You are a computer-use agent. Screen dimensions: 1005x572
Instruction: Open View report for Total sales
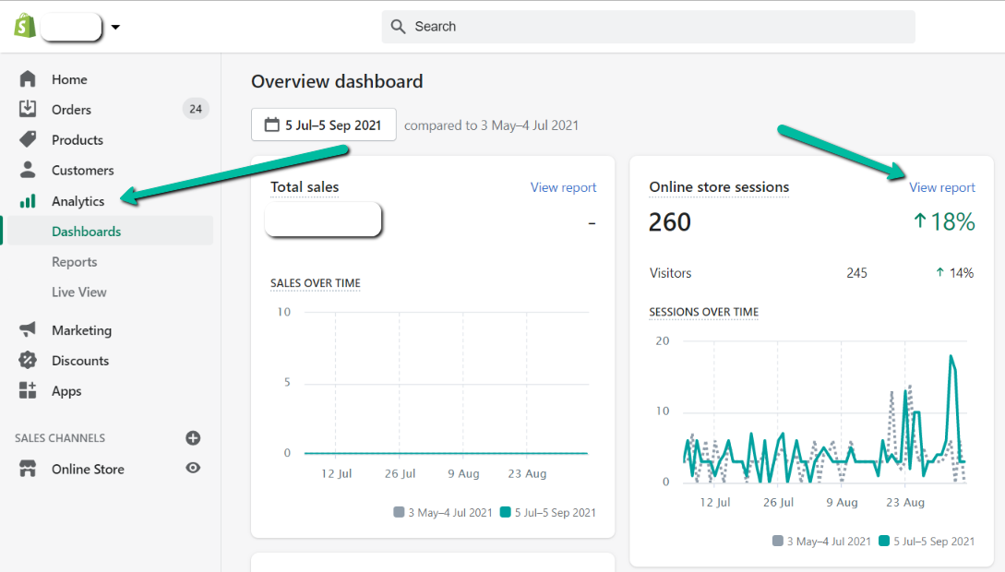pyautogui.click(x=563, y=187)
